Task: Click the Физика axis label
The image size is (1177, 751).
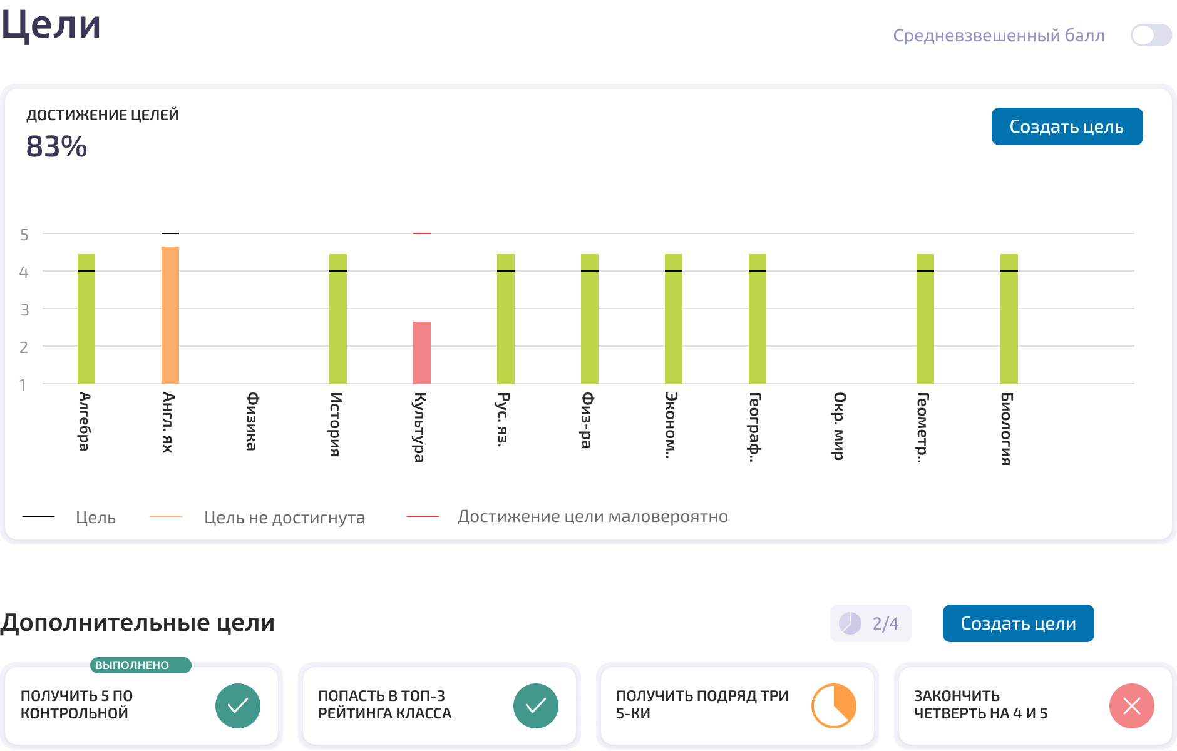Action: (252, 421)
